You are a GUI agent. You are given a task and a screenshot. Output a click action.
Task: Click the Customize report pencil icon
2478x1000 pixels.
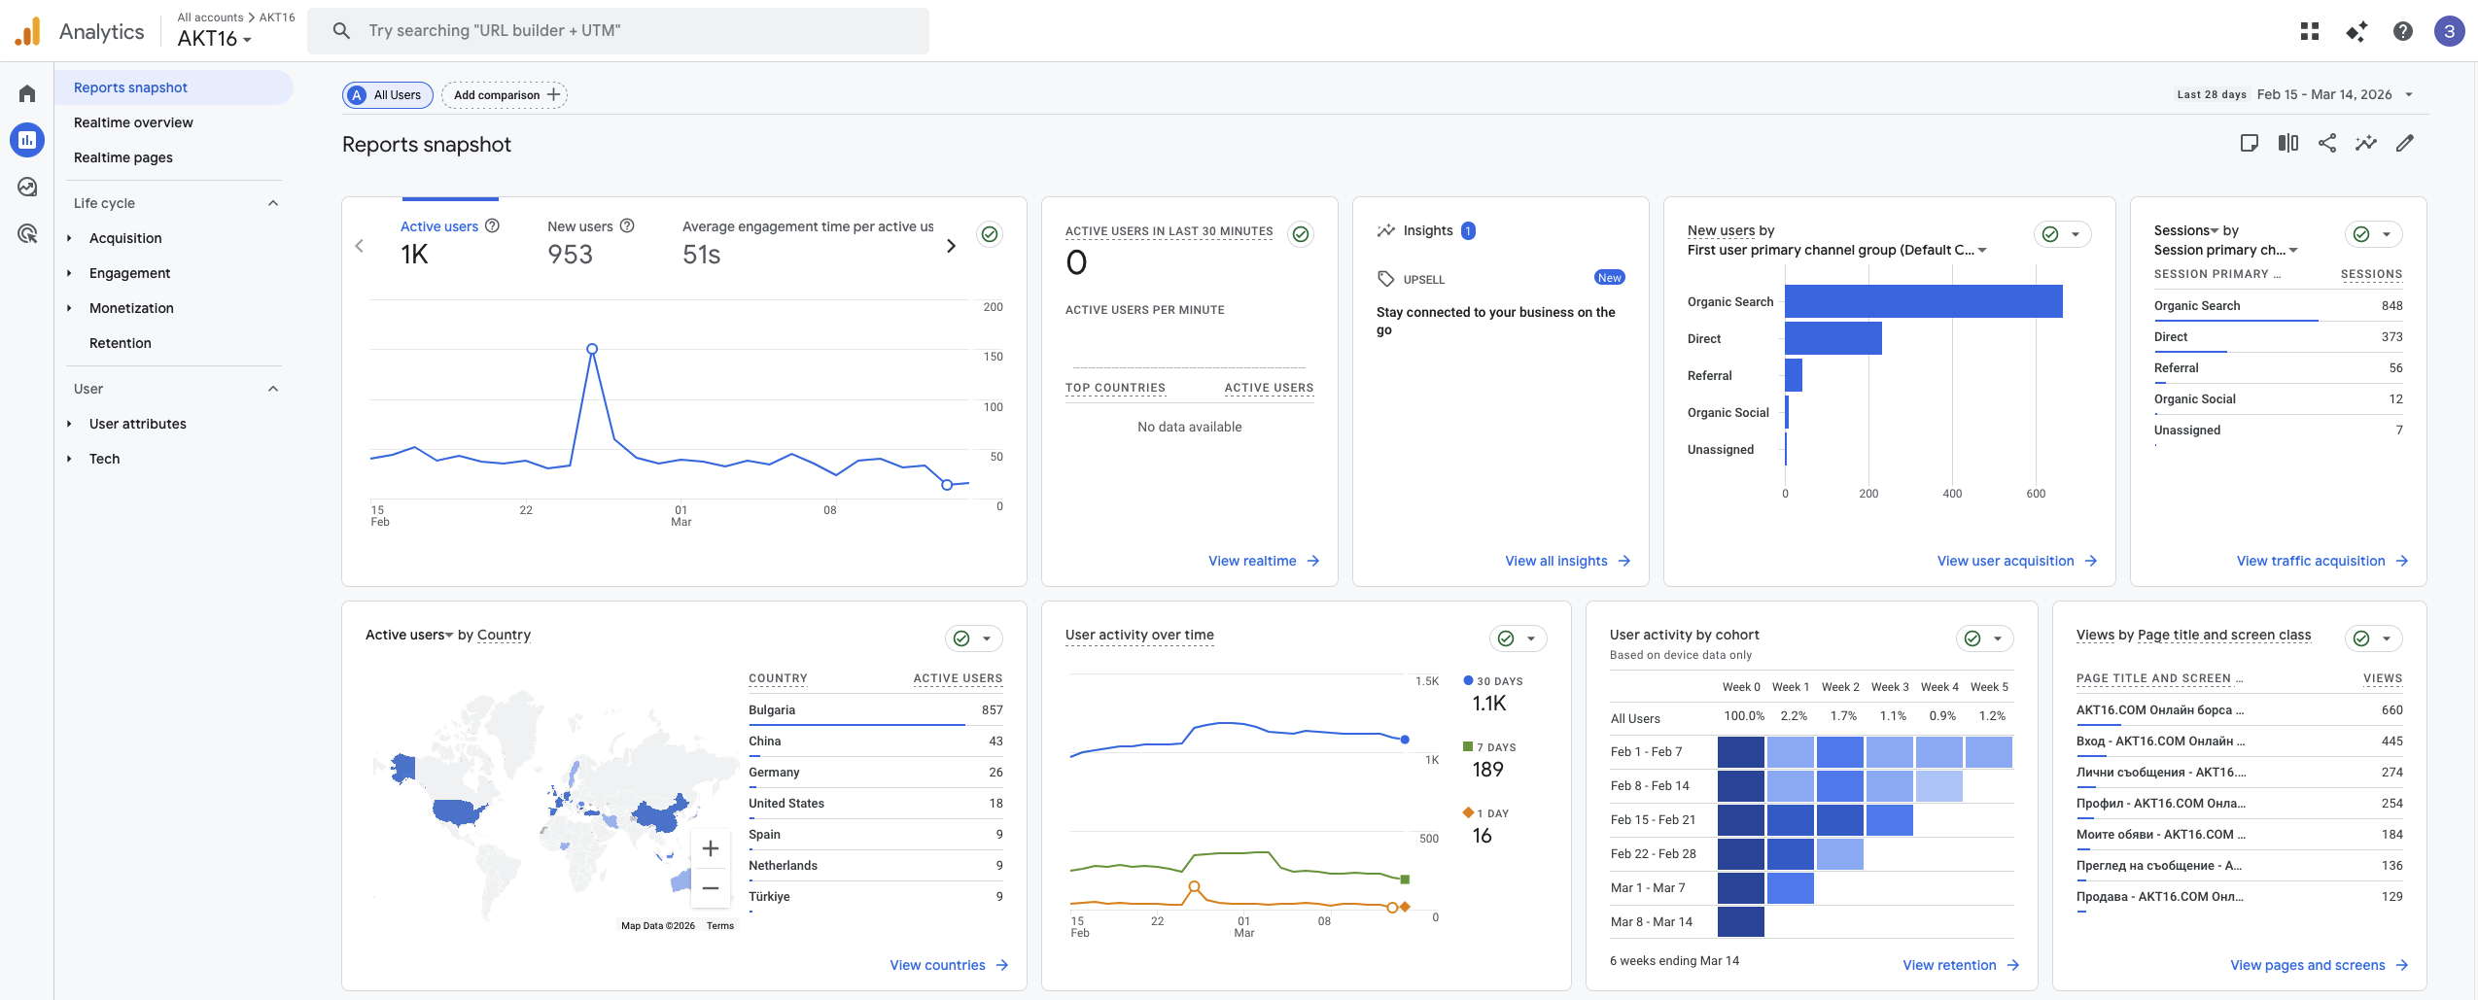(2404, 144)
